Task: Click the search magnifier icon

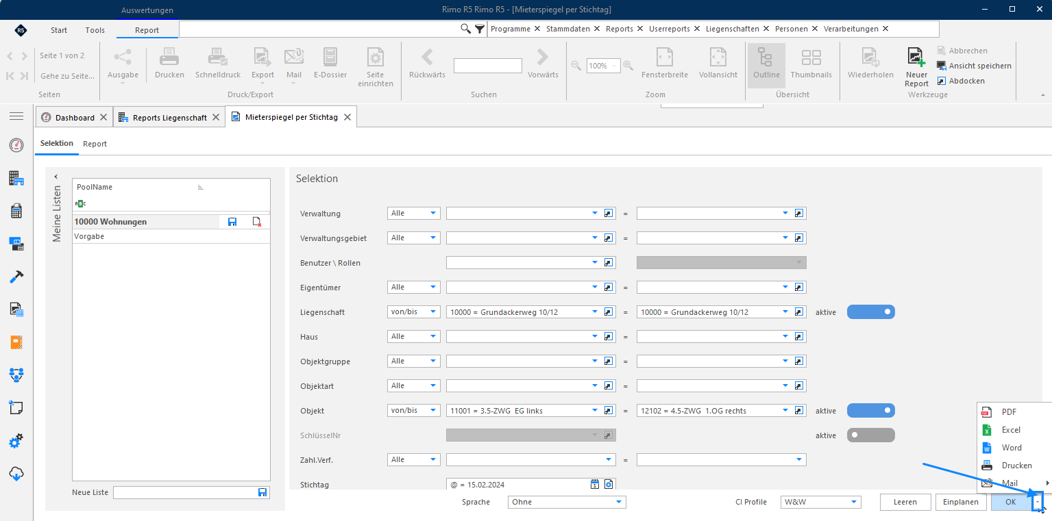Action: [x=465, y=29]
